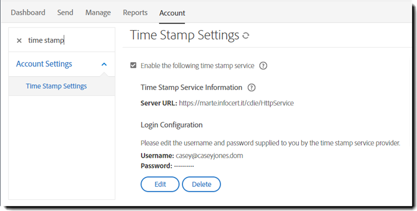Click the infocert Server URL text
This screenshot has height=211, width=417.
pos(236,103)
